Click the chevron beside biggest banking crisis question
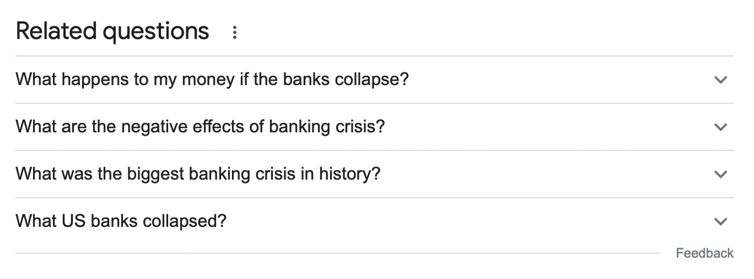This screenshot has height=279, width=754. click(x=720, y=174)
